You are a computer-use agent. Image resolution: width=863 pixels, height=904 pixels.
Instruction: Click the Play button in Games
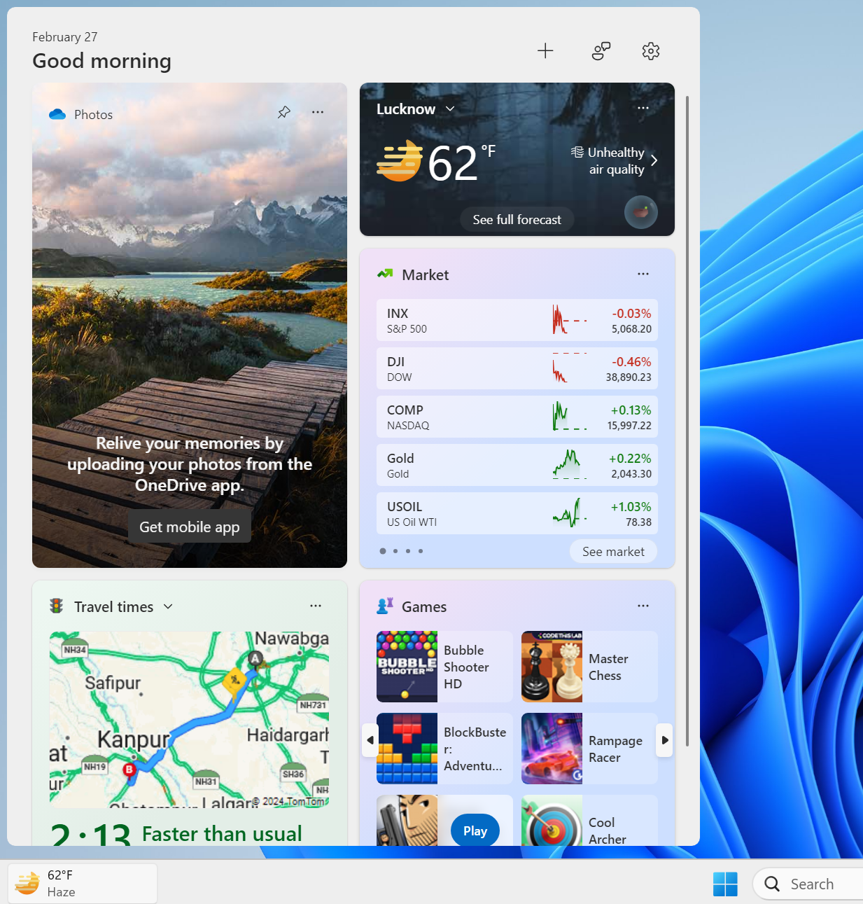[475, 830]
